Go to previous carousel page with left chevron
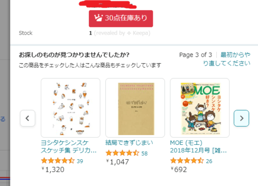This screenshot has width=258, height=186. click(27, 118)
